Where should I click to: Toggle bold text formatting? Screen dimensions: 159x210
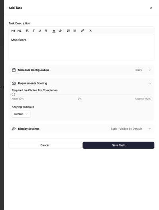pyautogui.click(x=27, y=31)
